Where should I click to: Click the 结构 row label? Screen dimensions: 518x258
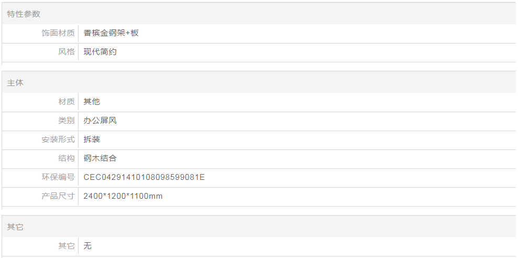point(67,158)
